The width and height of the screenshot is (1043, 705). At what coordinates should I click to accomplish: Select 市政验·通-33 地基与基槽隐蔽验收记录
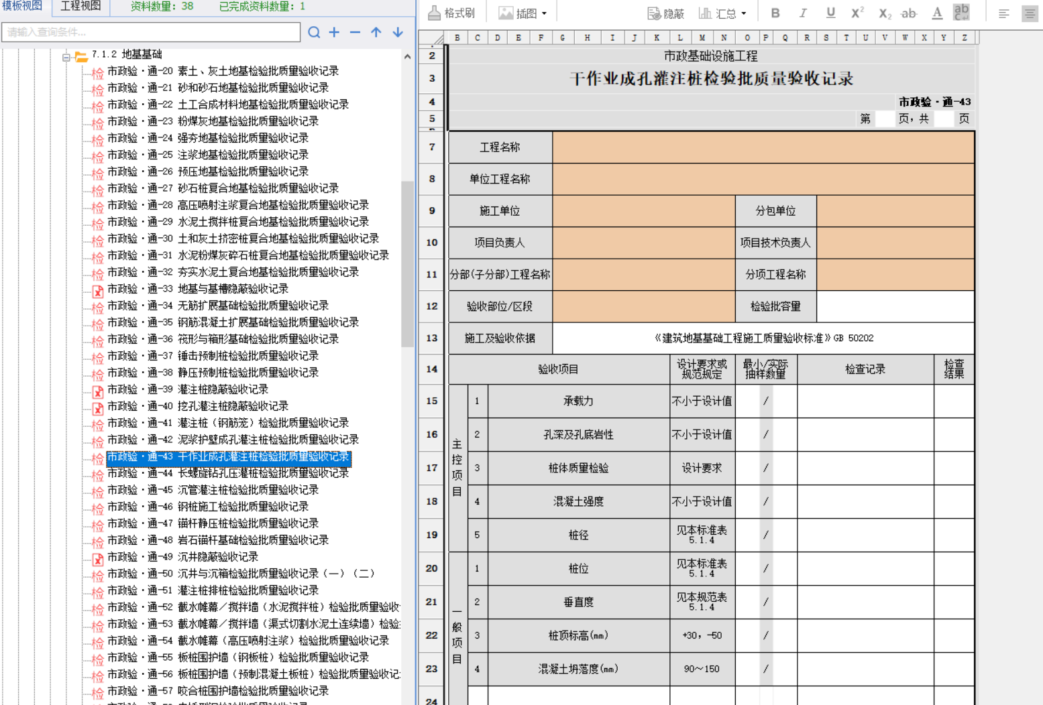point(198,289)
